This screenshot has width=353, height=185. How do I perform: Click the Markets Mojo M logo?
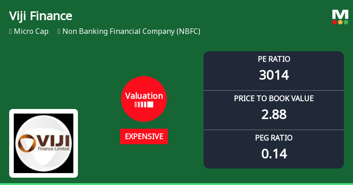point(340,17)
